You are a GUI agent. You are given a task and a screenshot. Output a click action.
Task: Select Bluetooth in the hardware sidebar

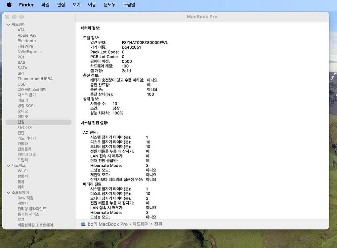(26, 41)
